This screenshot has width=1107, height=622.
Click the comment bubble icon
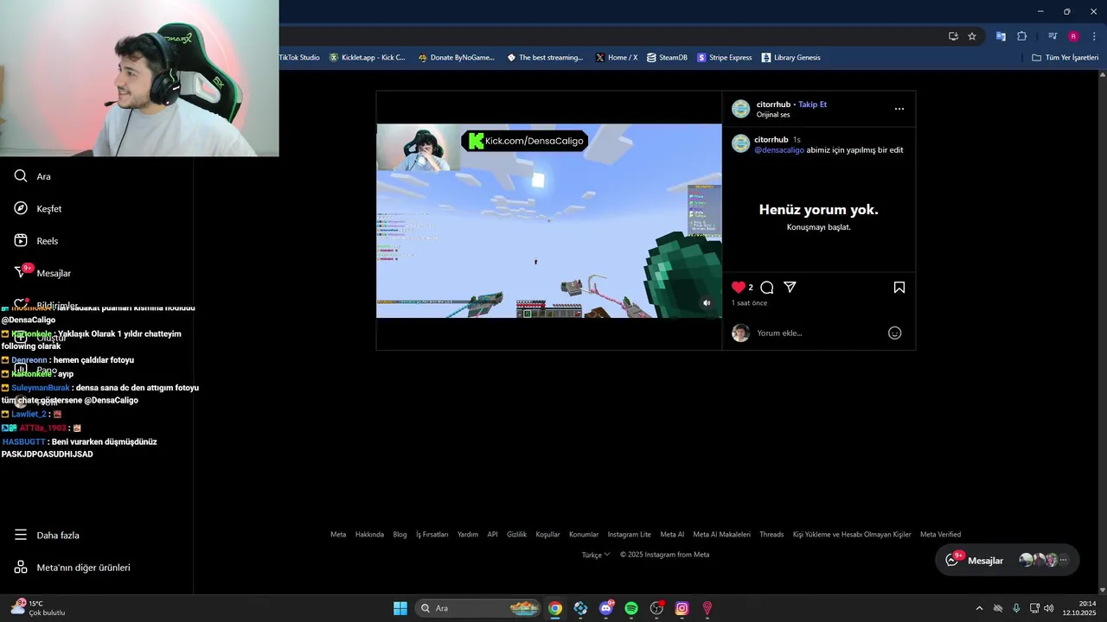[766, 287]
